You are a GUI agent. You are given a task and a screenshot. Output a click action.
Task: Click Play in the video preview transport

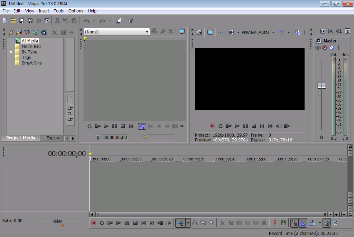click(237, 126)
